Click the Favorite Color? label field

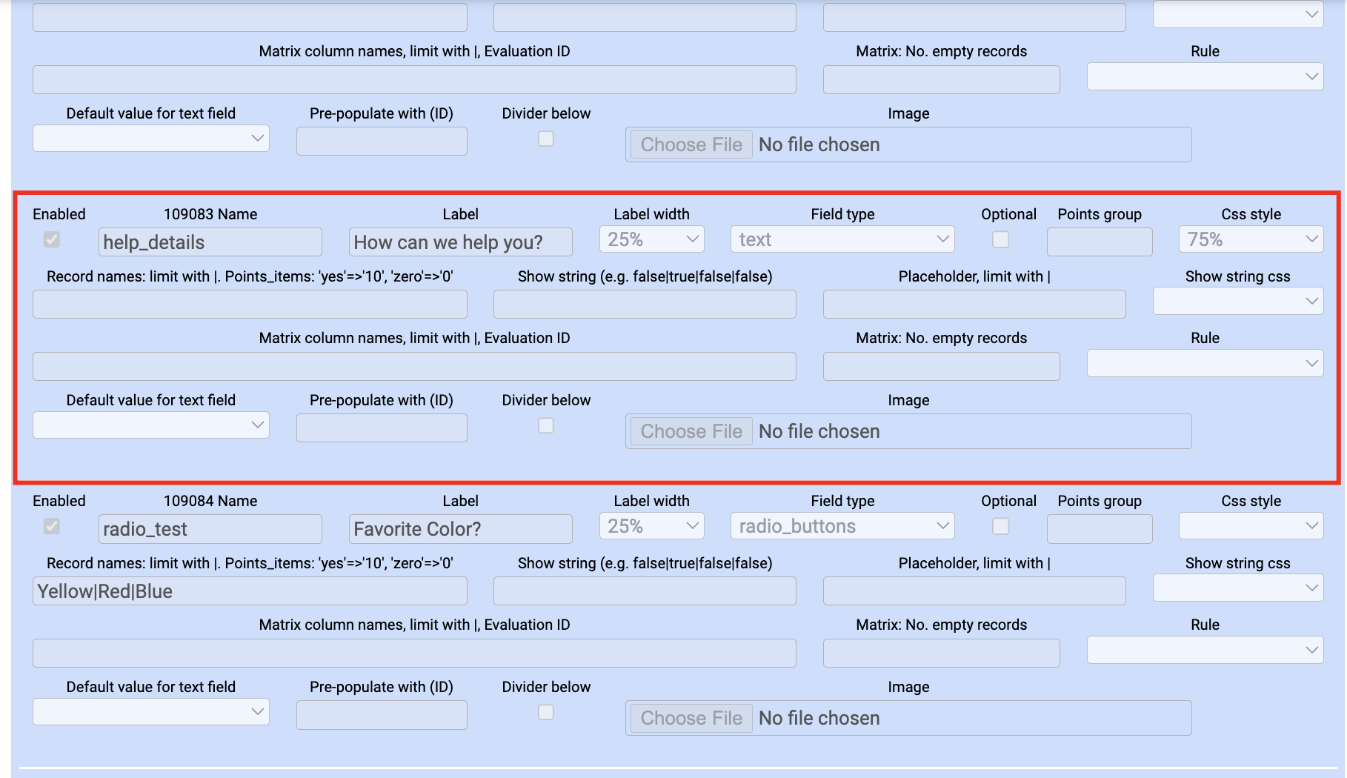coord(460,529)
